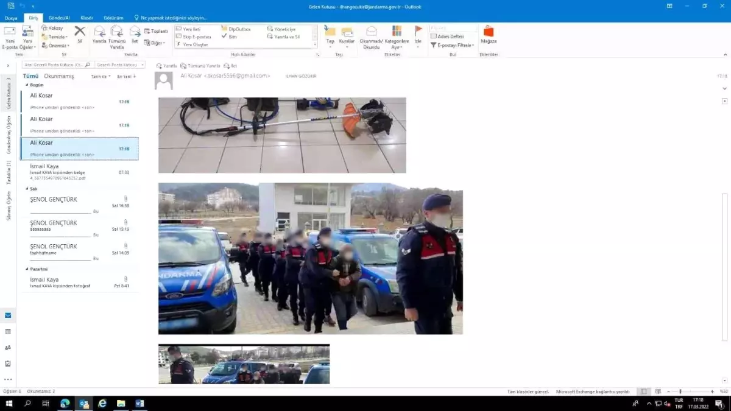731x411 pixels.
Task: Open the Görünüm ribbon tab
Action: (x=113, y=18)
